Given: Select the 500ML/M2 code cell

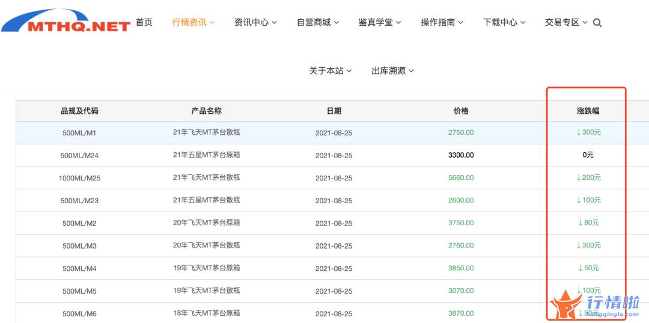Looking at the screenshot, I should tap(79, 223).
